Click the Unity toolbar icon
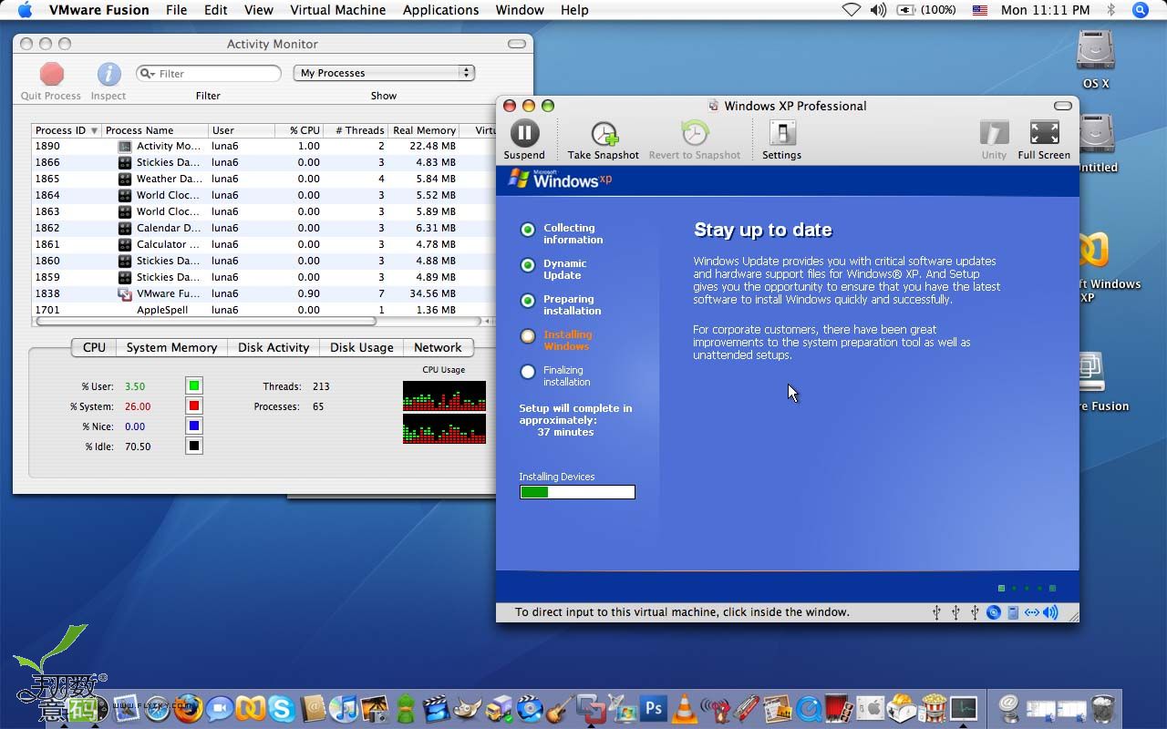 click(x=994, y=133)
